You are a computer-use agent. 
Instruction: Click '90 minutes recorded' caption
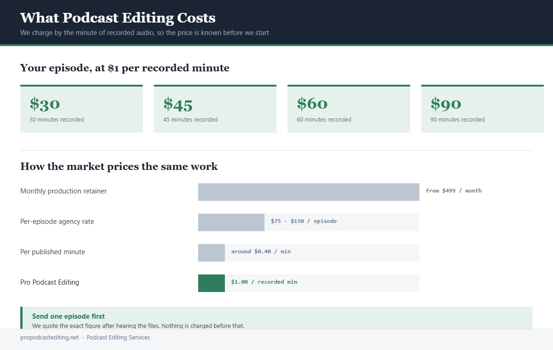pos(458,120)
